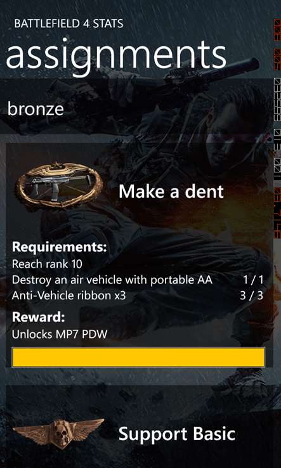Open the Support Basic assignment title

[x=177, y=434]
